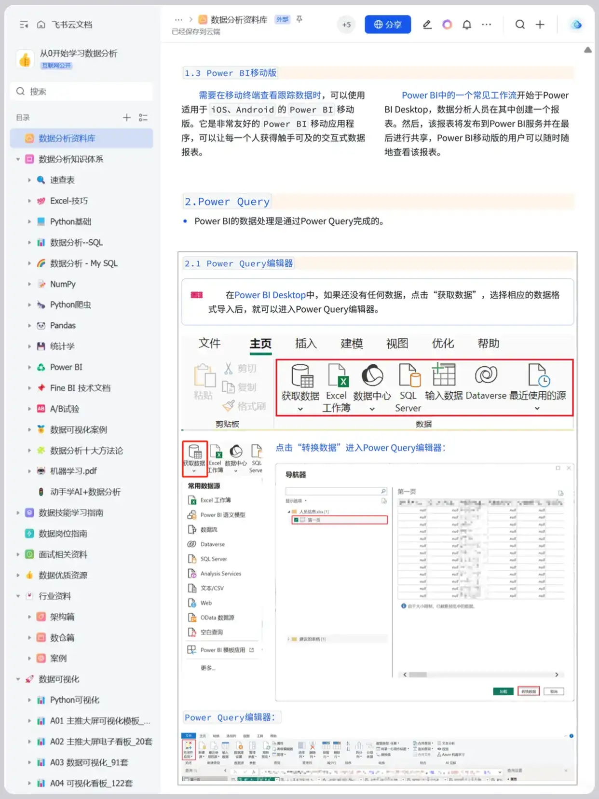Open 动手学AI+数据分析 in the sidebar
This screenshot has width=599, height=799.
point(85,492)
